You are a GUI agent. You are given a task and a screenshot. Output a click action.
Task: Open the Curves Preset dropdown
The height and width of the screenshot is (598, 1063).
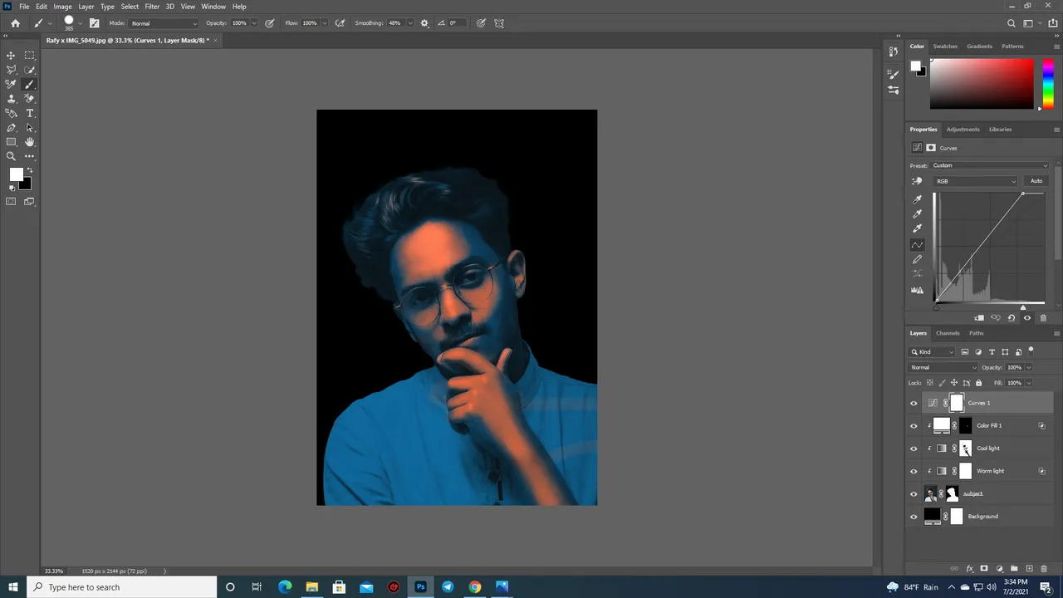coord(990,165)
